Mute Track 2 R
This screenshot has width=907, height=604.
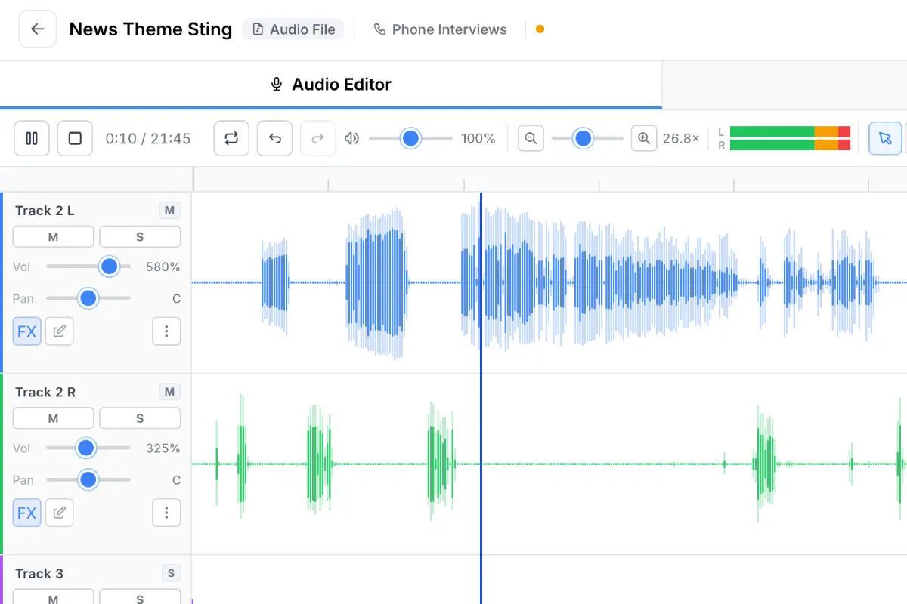coord(54,418)
